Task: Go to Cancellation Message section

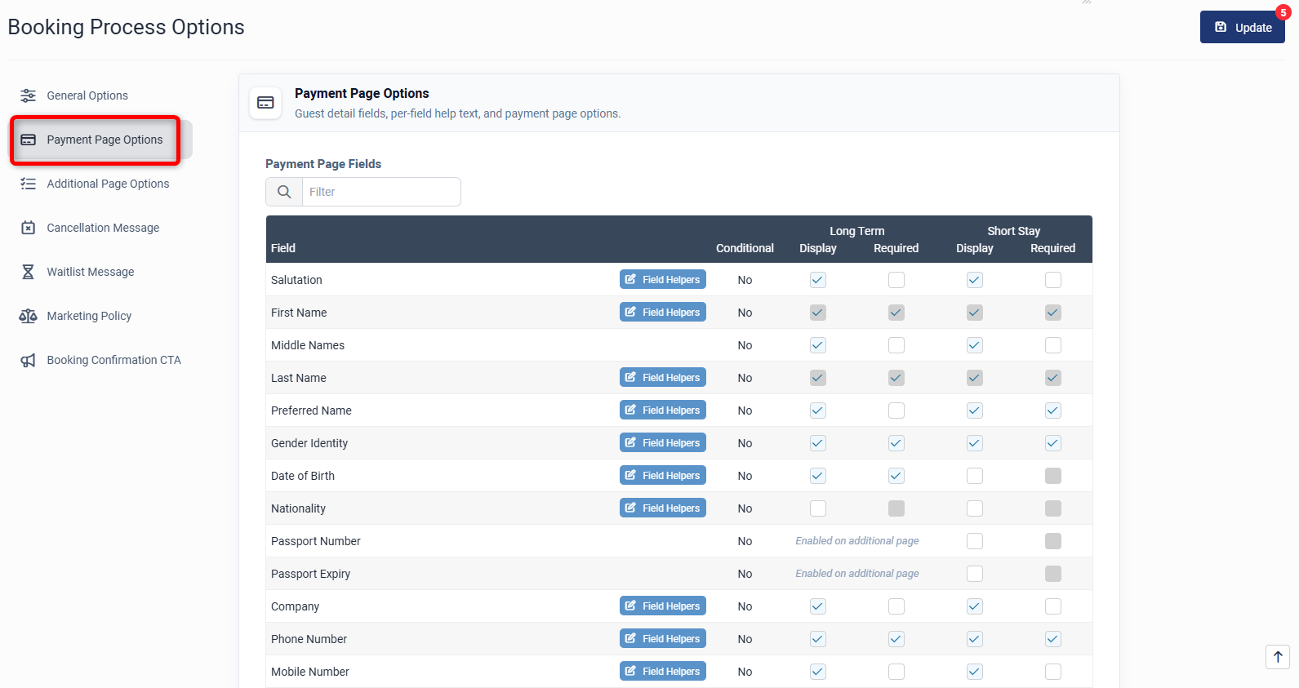Action: 103,228
